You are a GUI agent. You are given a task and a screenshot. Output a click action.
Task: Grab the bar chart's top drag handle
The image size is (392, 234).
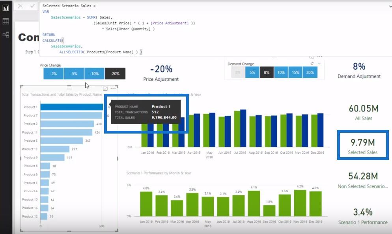69,88
